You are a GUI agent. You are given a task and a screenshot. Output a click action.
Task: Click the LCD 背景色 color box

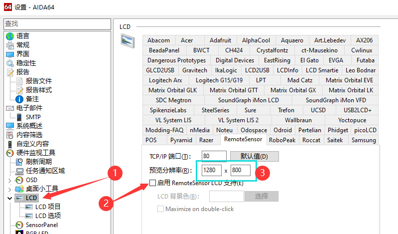[x=227, y=197]
